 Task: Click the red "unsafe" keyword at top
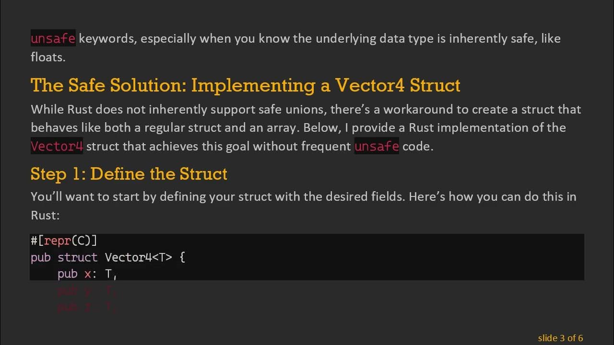[53, 38]
